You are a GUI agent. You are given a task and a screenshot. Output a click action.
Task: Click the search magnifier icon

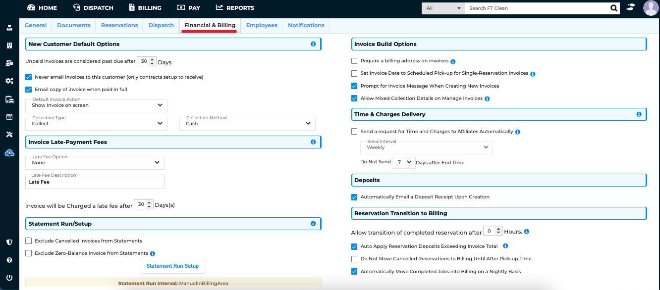click(614, 8)
